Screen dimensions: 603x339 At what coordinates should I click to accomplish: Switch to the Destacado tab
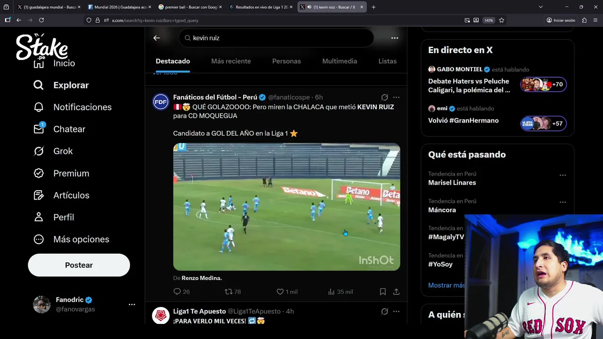(173, 61)
